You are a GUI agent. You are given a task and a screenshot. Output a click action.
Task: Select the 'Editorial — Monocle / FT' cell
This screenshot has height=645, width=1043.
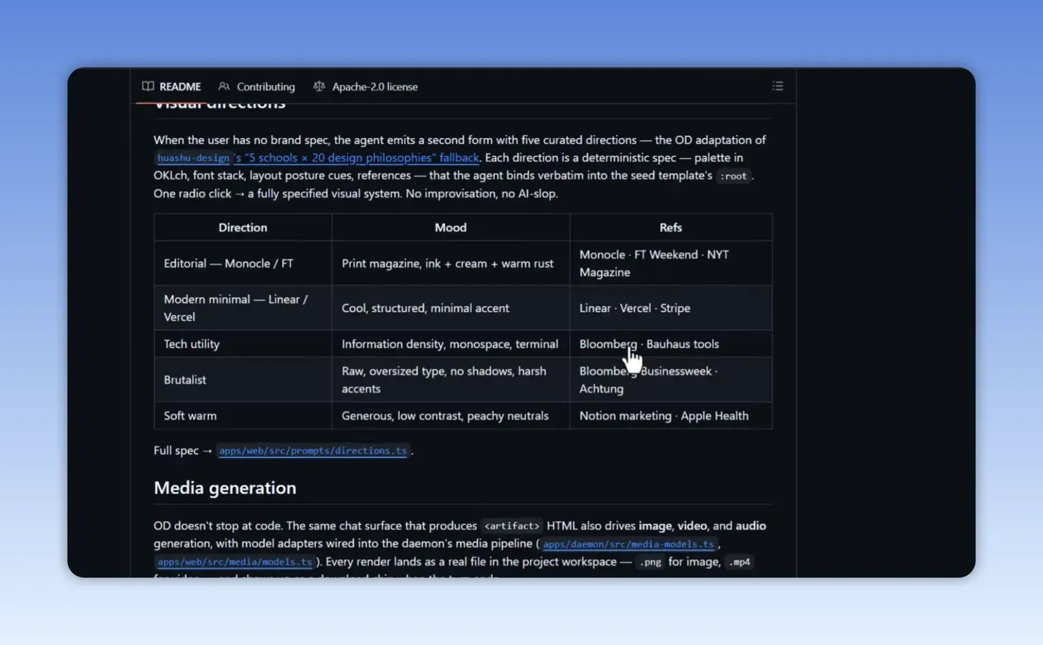click(243, 264)
